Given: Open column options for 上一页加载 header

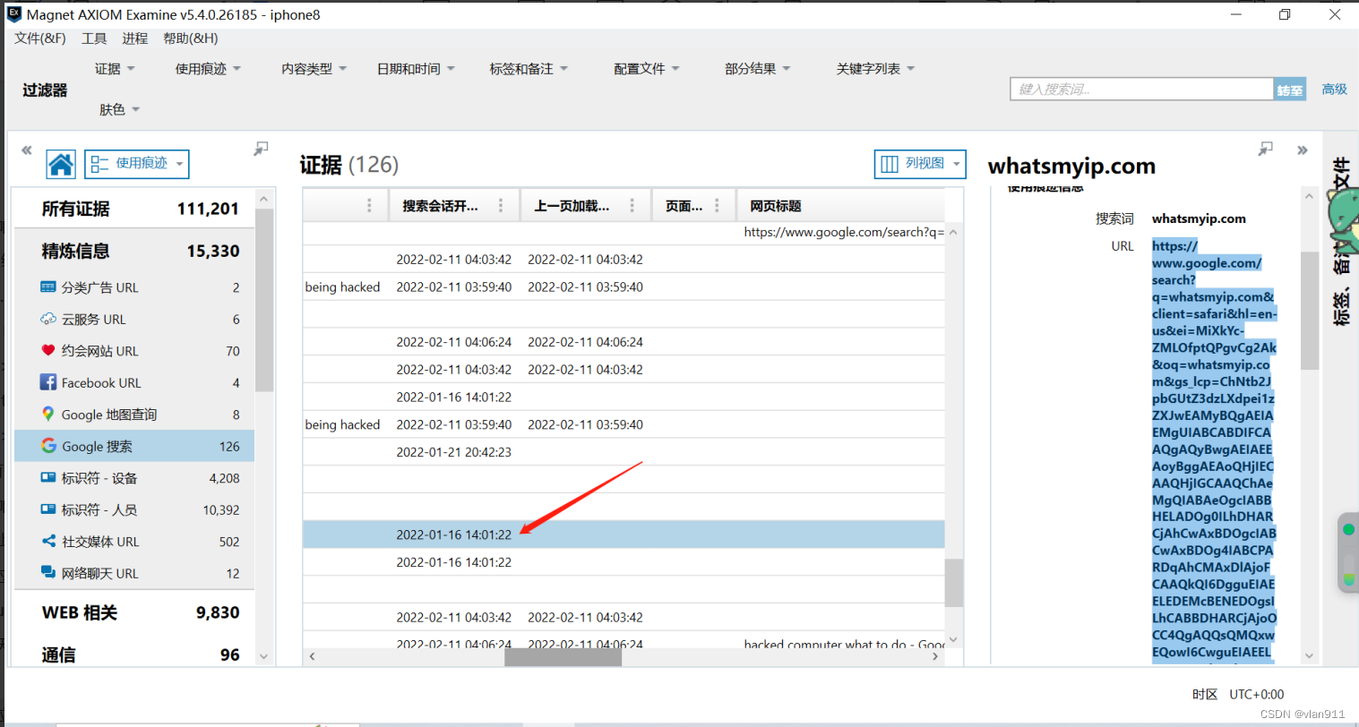Looking at the screenshot, I should pyautogui.click(x=632, y=206).
